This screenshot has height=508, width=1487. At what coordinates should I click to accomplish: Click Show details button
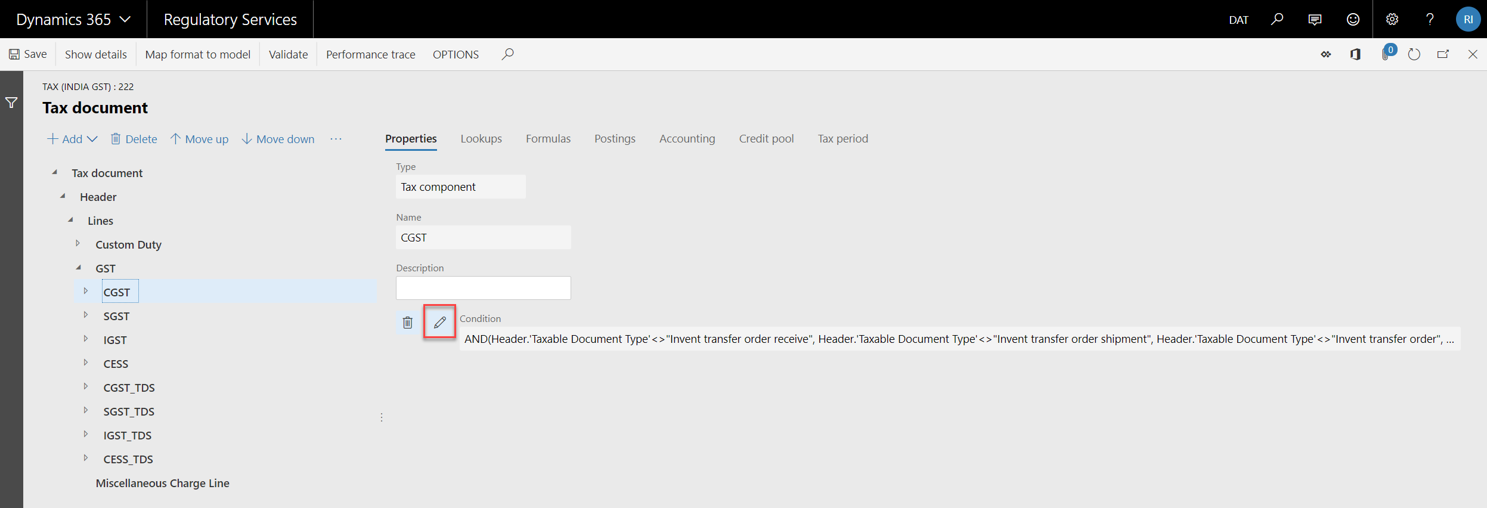[x=95, y=54]
